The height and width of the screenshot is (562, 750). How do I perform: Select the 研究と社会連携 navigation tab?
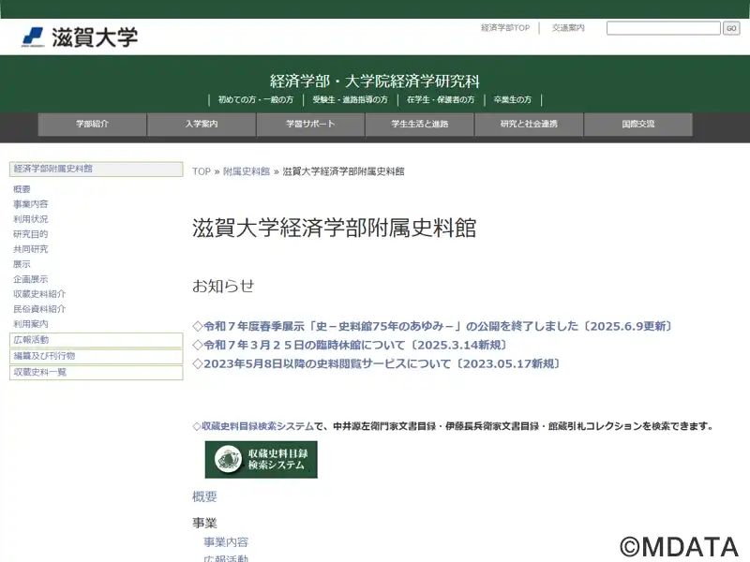pos(529,125)
